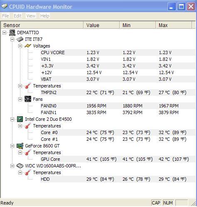The width and height of the screenshot is (197, 207).
Task: Collapse the Voltages section
Action: 20,46
